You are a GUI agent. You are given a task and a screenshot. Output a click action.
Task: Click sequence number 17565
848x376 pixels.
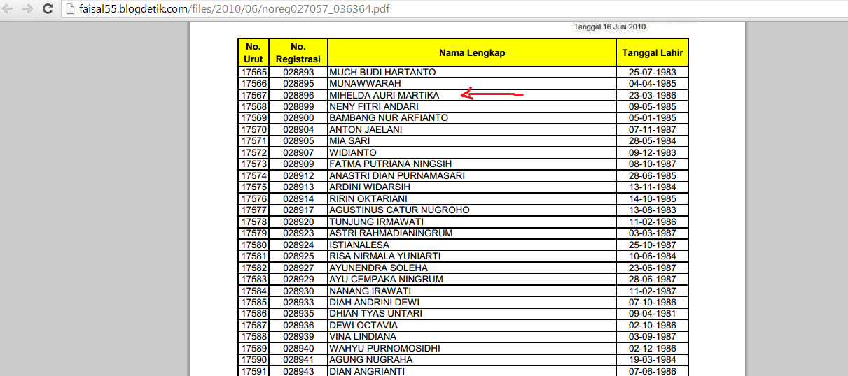253,72
